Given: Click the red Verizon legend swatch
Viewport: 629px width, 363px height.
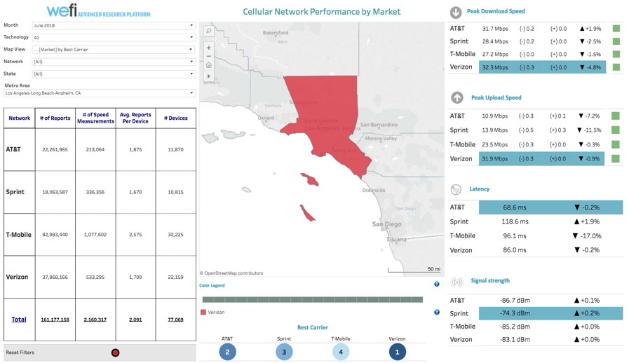Looking at the screenshot, I should 203,312.
